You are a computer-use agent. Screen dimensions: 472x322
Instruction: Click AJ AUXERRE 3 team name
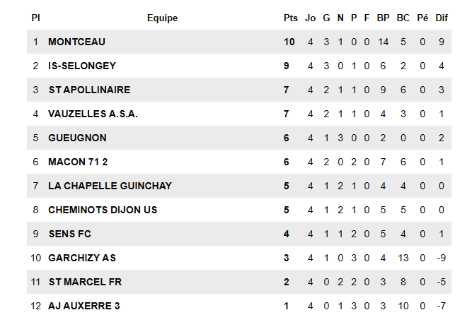point(84,306)
